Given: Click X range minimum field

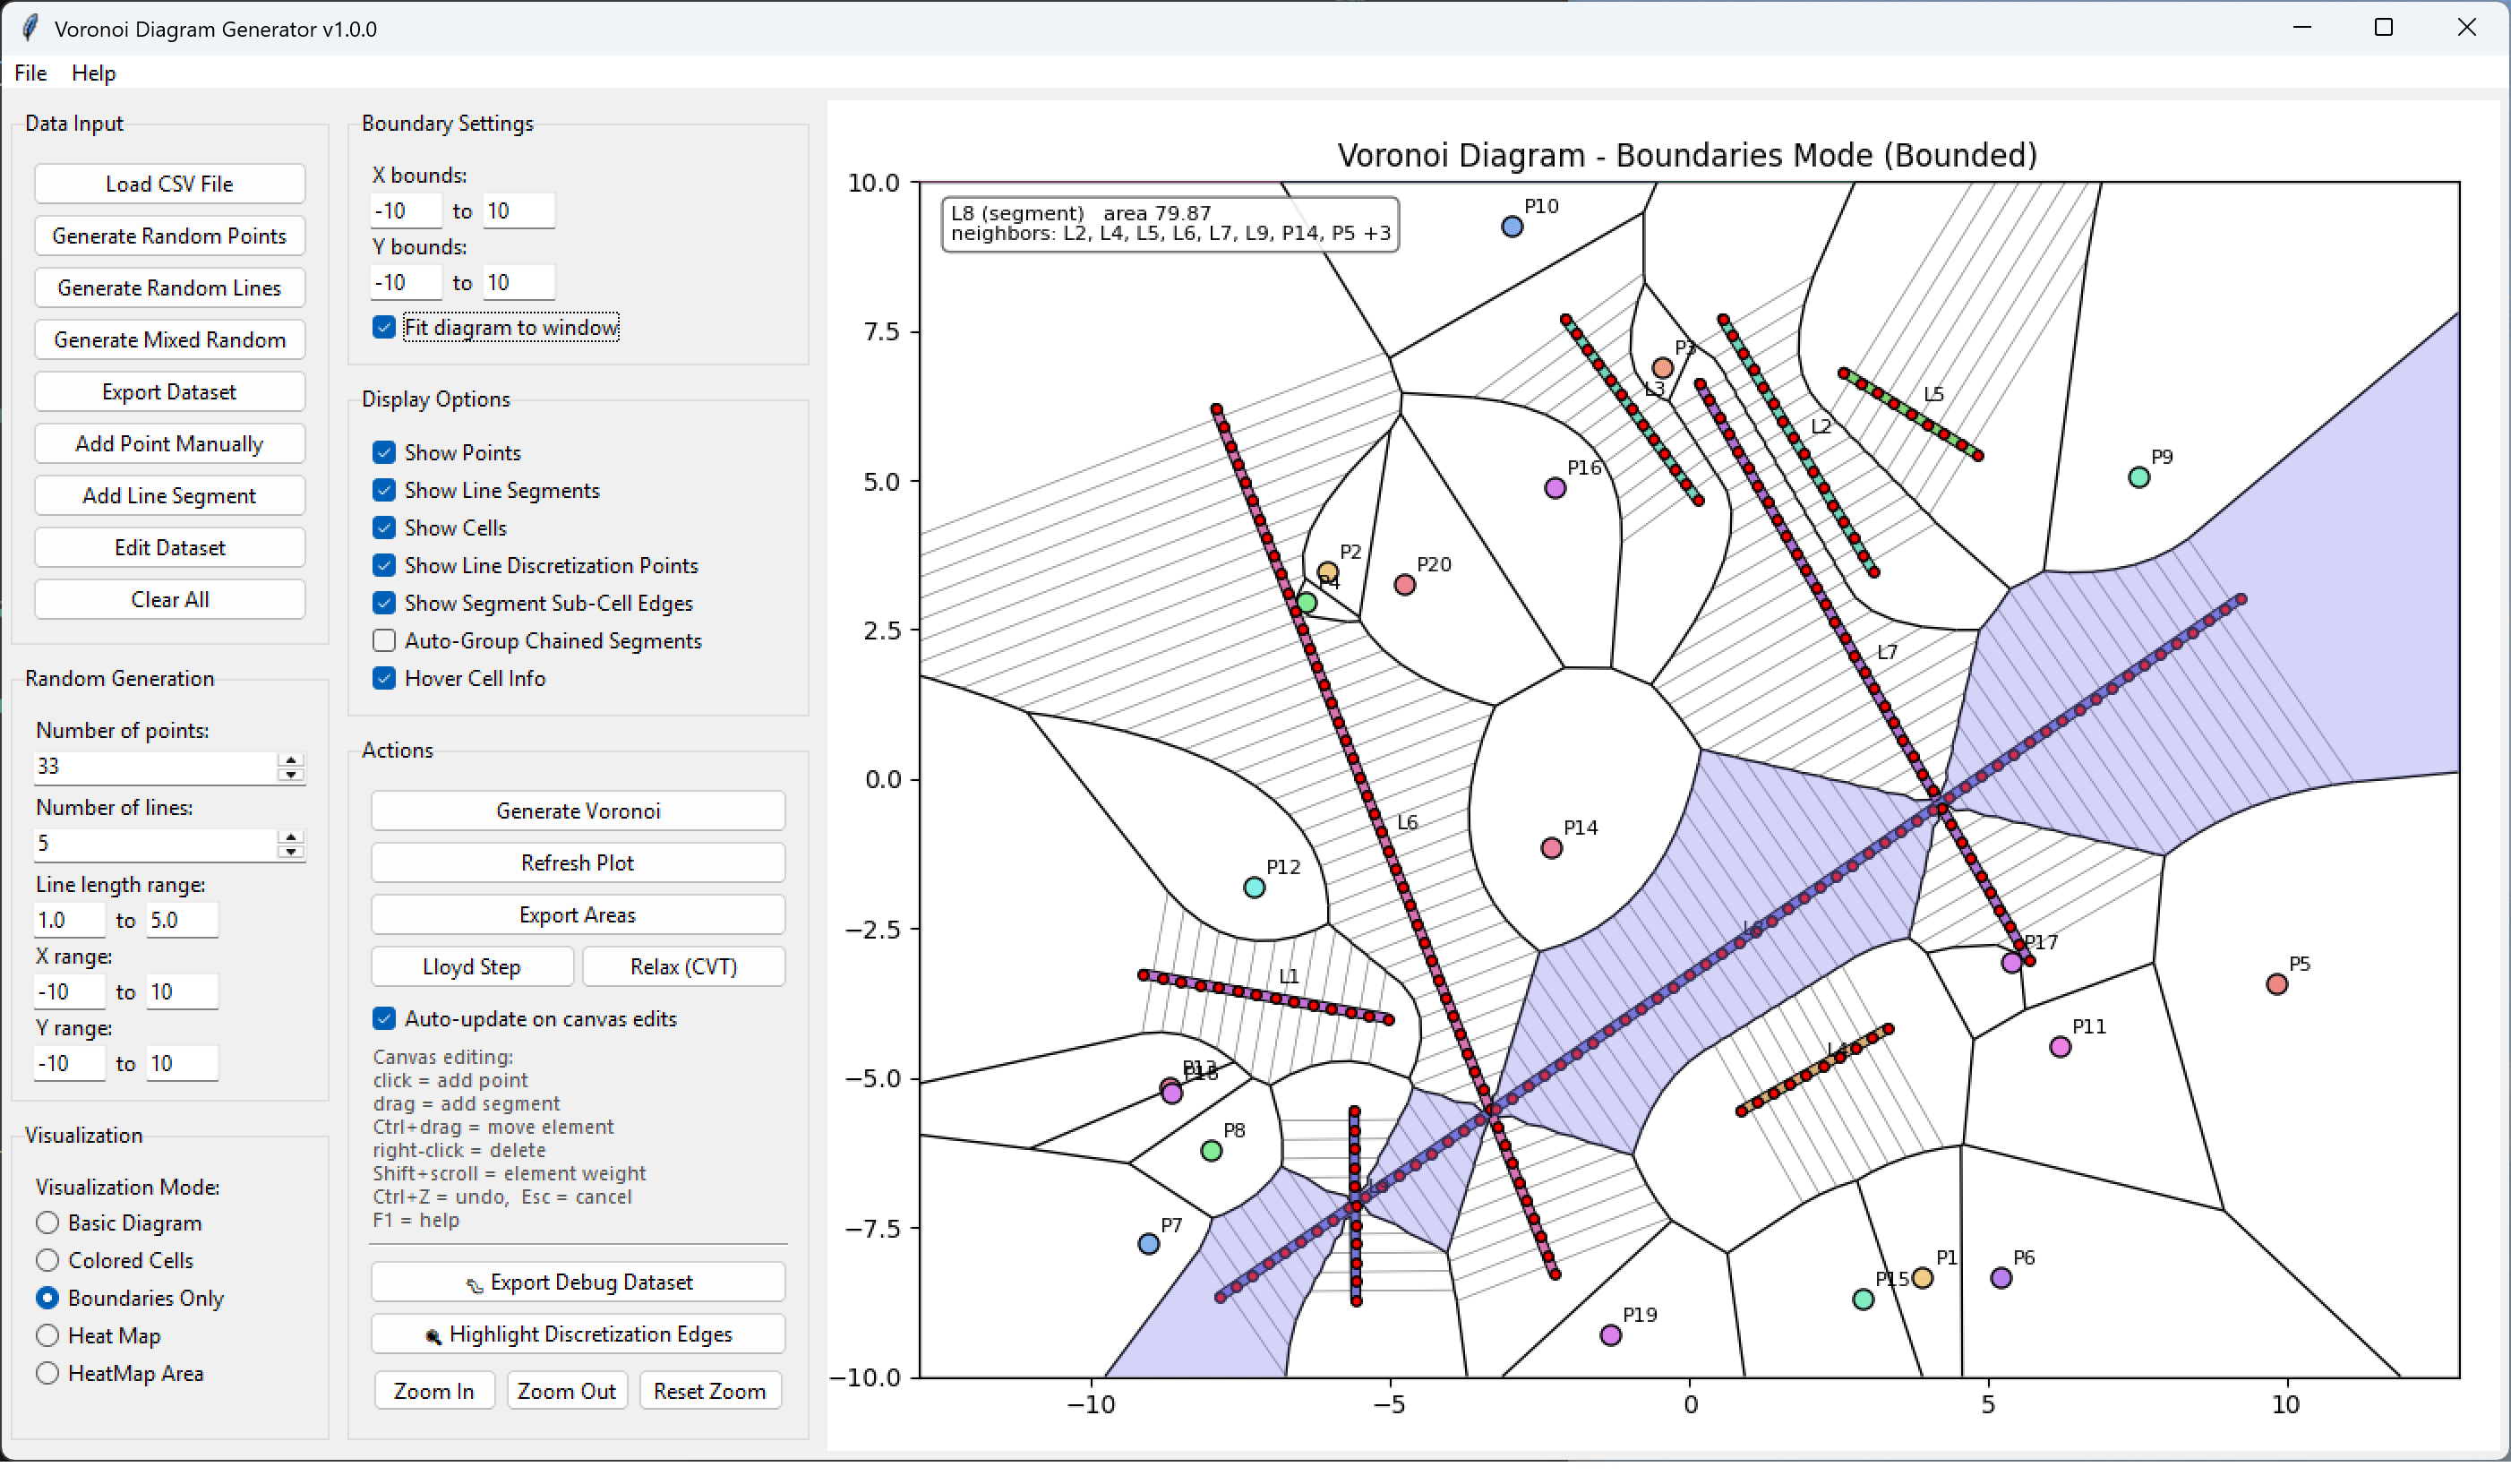Looking at the screenshot, I should 70,993.
